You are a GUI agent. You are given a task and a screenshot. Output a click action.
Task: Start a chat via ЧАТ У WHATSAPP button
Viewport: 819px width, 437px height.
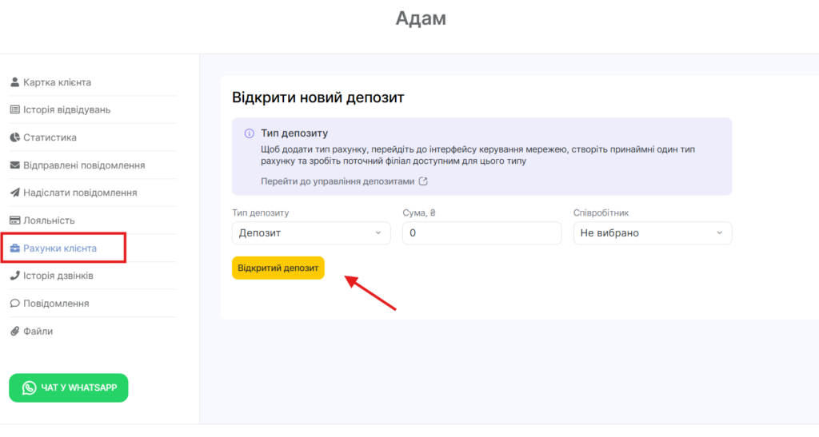[x=69, y=387]
